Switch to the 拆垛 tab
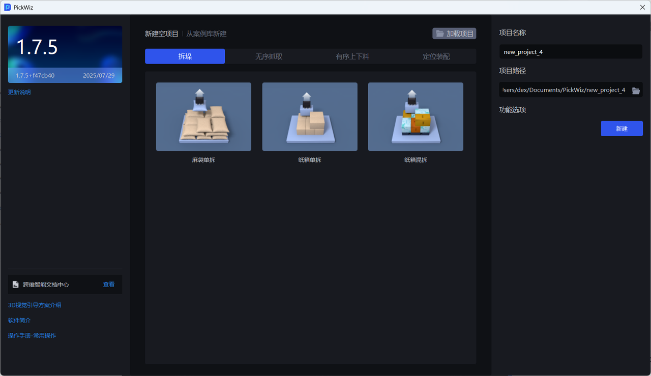 click(x=185, y=56)
